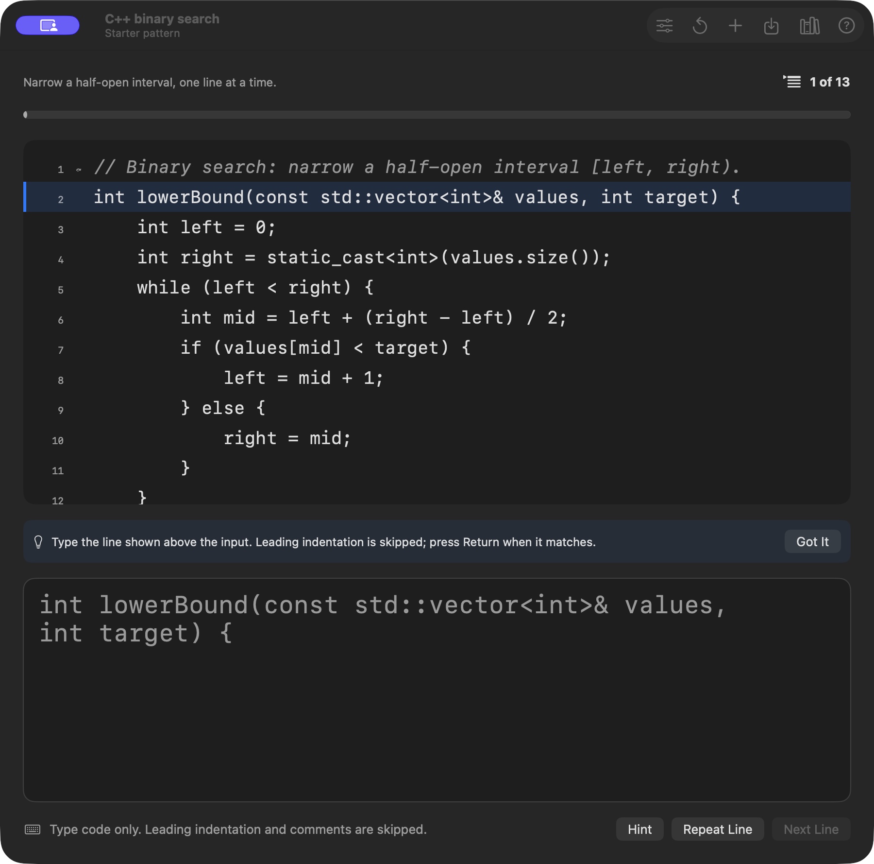Click line number 10 in gutter
874x864 pixels.
point(58,440)
